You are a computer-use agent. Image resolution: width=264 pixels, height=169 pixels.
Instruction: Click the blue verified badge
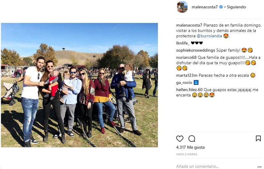tap(221, 7)
